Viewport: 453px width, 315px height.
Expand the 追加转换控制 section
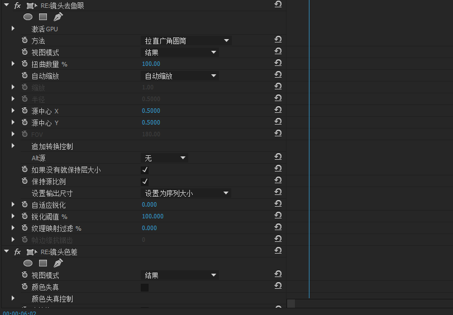click(x=13, y=146)
